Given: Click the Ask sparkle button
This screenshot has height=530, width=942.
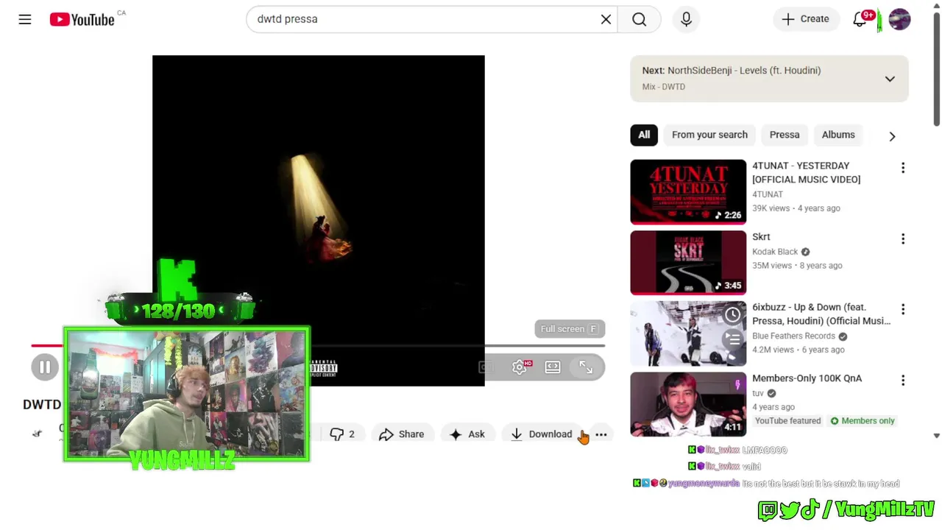Looking at the screenshot, I should point(467,434).
